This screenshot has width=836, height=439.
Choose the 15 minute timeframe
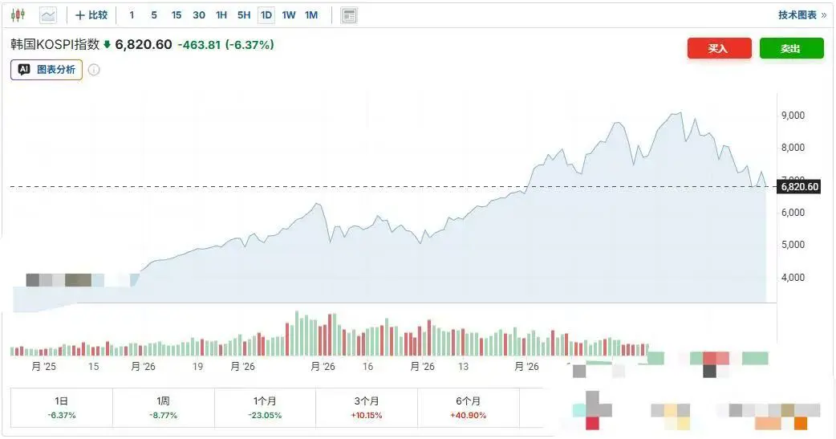click(x=177, y=15)
